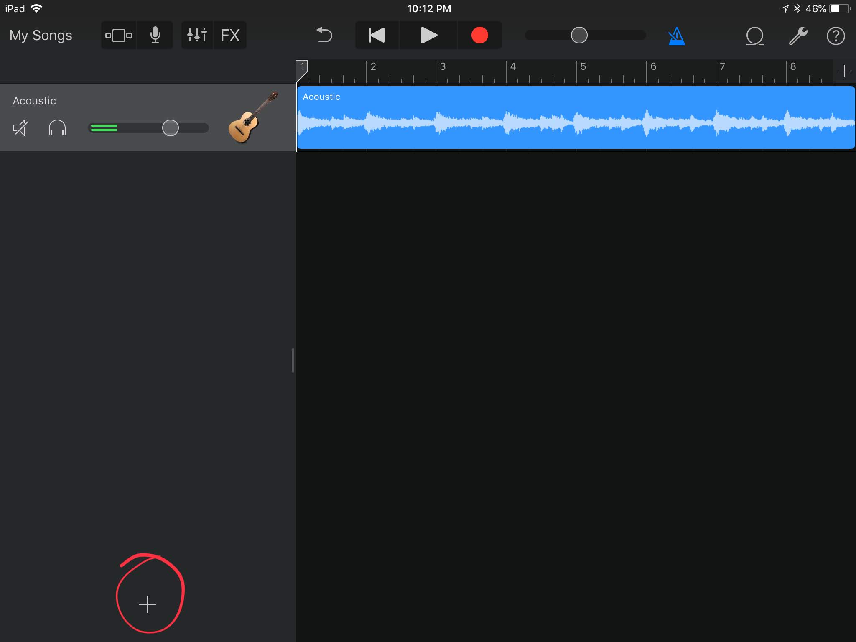This screenshot has height=642, width=856.
Task: Tap the Bluetooth status icon
Action: [797, 9]
